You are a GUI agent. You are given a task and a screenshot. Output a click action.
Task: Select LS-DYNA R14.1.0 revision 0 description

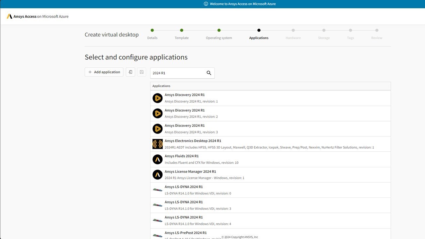coord(198,194)
